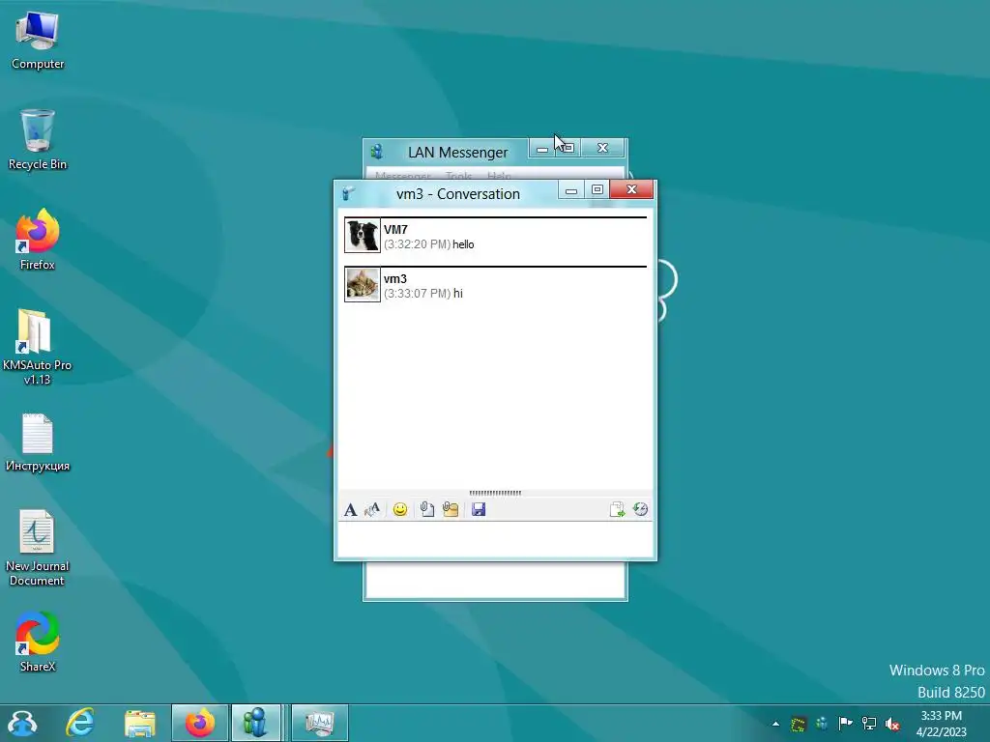Click the message input field

[496, 539]
